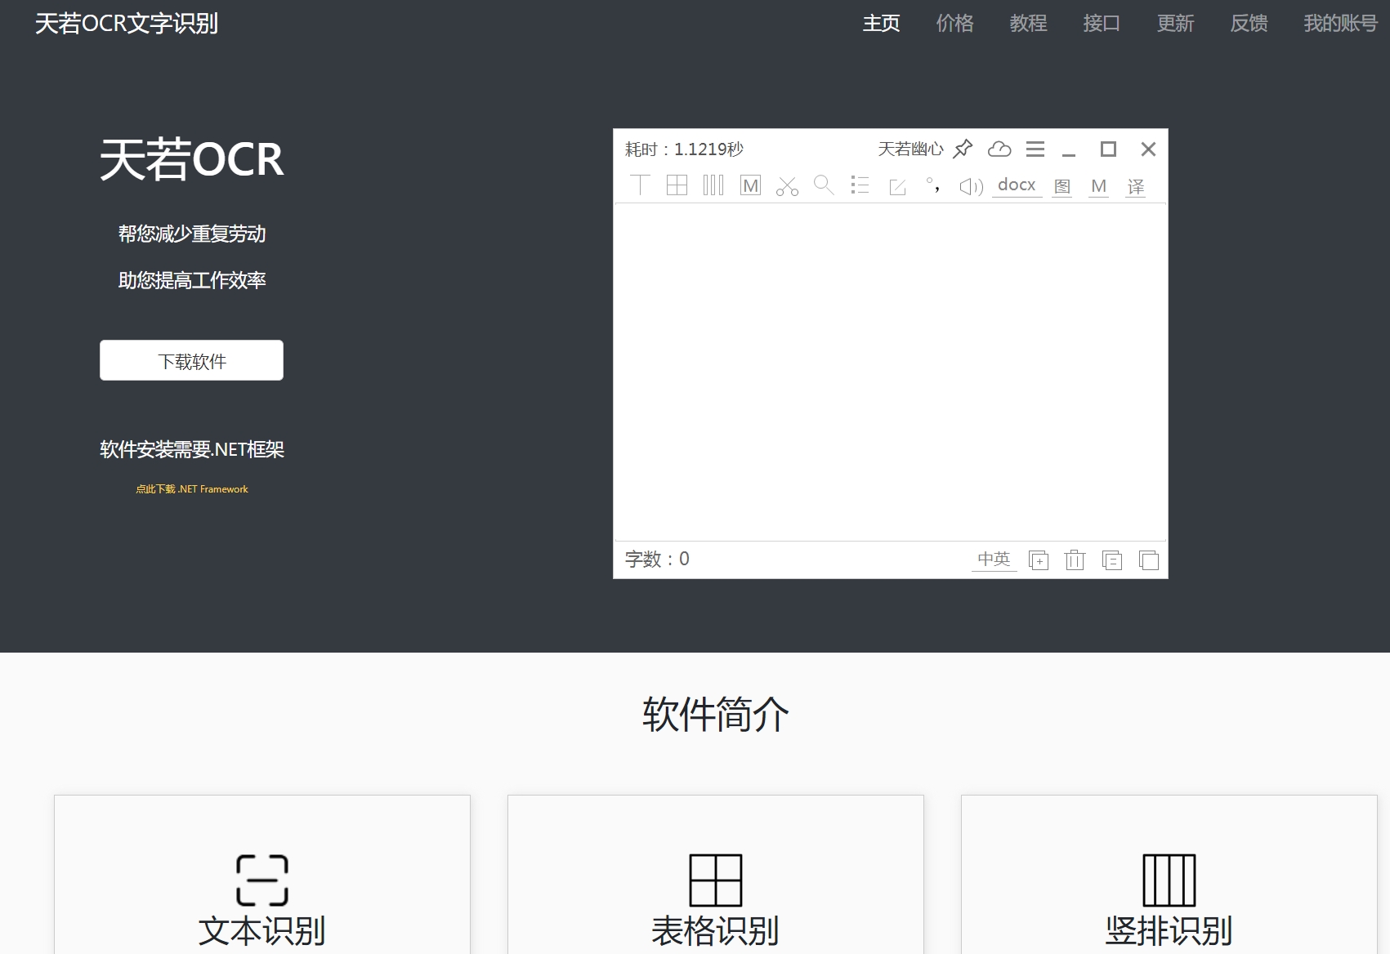Click the boxed M formula icon
Image resolution: width=1390 pixels, height=954 pixels.
(750, 185)
